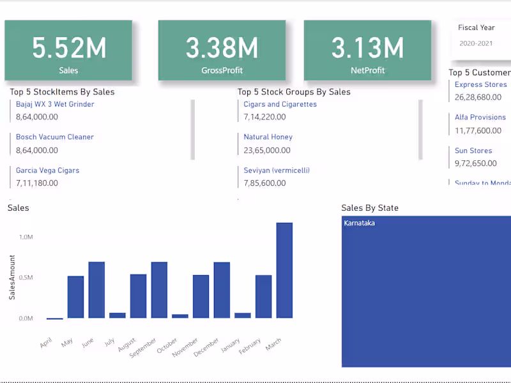Select Cigars and Cigarettes stock group

click(280, 104)
